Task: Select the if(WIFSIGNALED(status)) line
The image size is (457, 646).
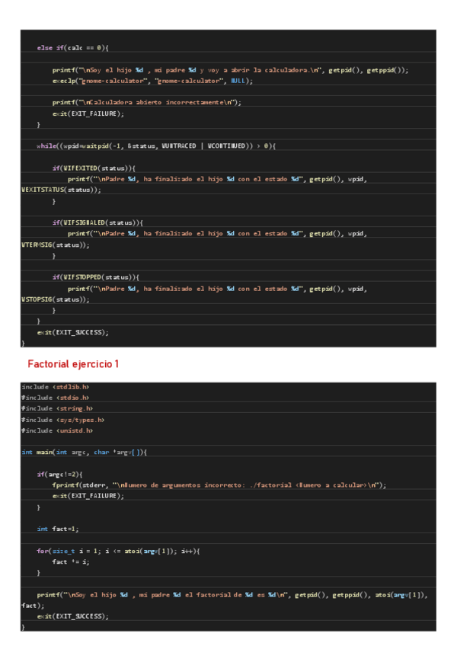Action: [97, 222]
